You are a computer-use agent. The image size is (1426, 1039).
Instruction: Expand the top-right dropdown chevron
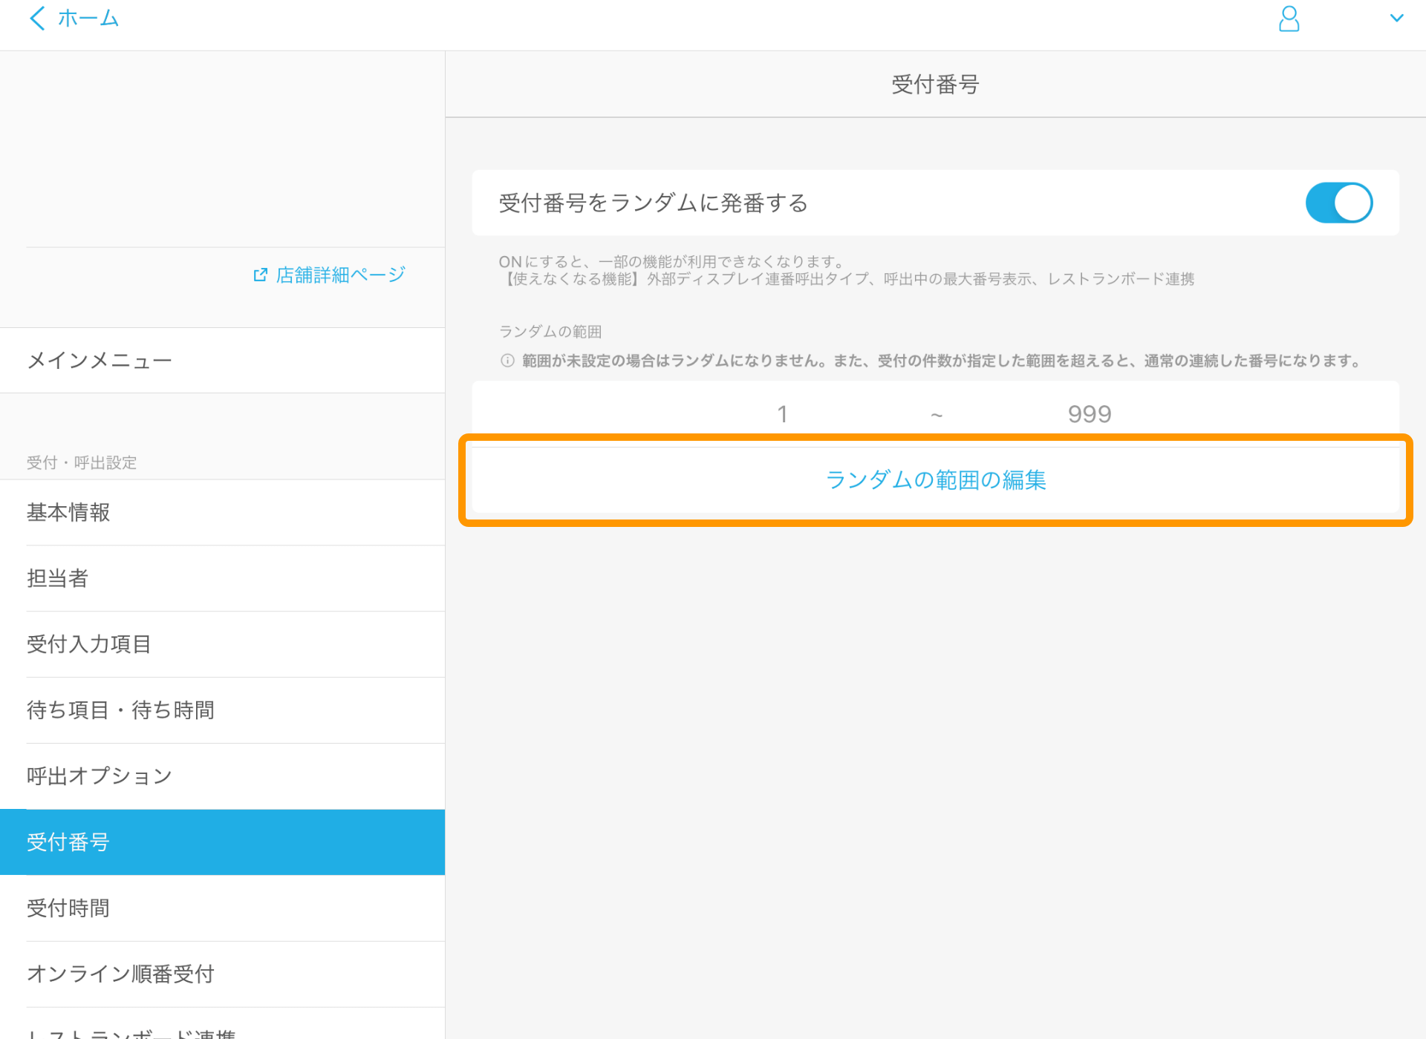tap(1396, 18)
